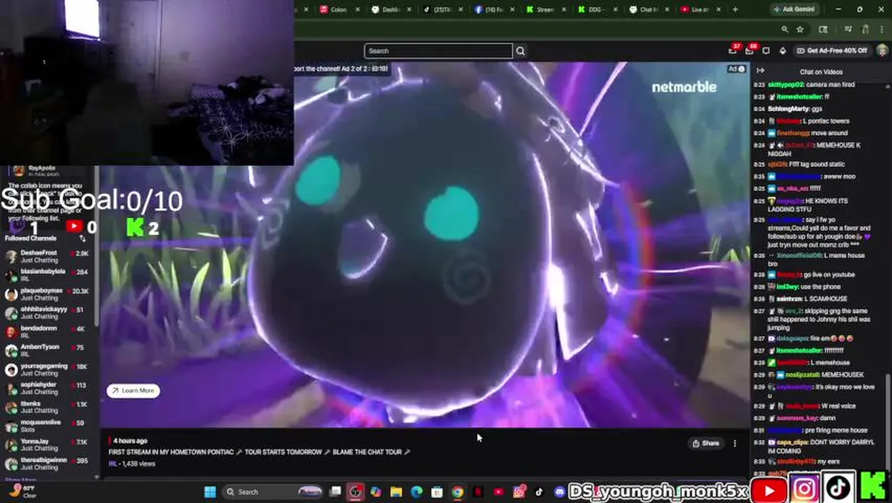Click the Share button below the video
This screenshot has height=503, width=892.
click(x=706, y=443)
